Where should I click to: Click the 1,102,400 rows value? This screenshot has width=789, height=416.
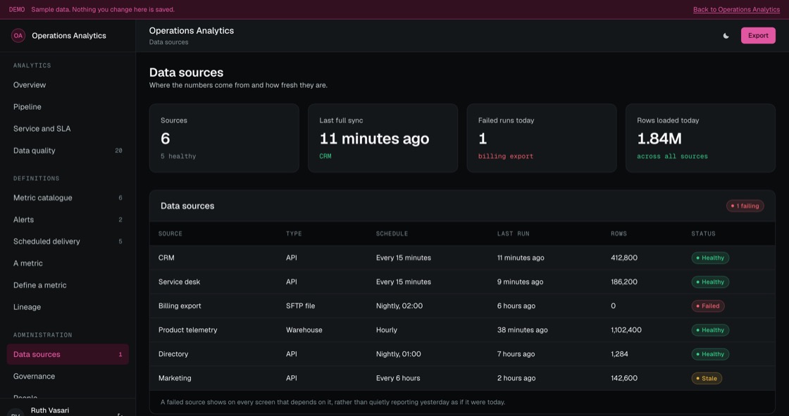(x=626, y=330)
